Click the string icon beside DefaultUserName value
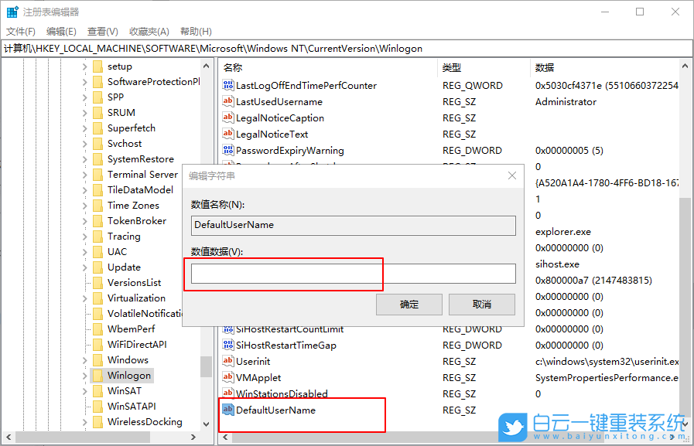 pyautogui.click(x=228, y=410)
